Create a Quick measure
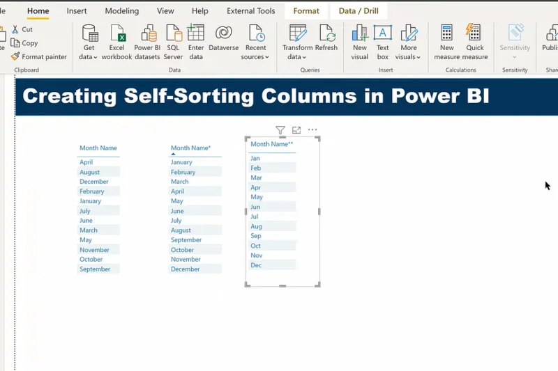The height and width of the screenshot is (371, 558). coord(475,42)
